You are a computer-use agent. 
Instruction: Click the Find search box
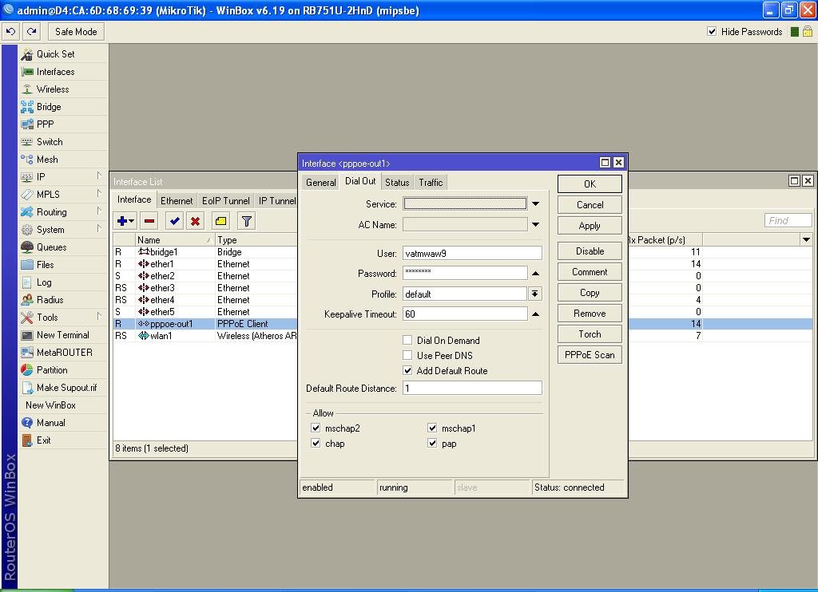pos(788,220)
